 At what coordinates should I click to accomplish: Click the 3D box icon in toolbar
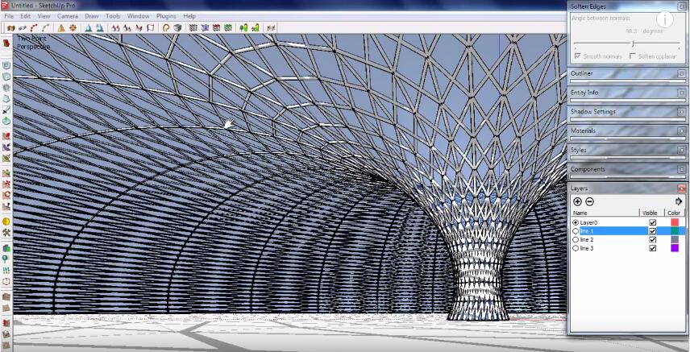(x=177, y=27)
